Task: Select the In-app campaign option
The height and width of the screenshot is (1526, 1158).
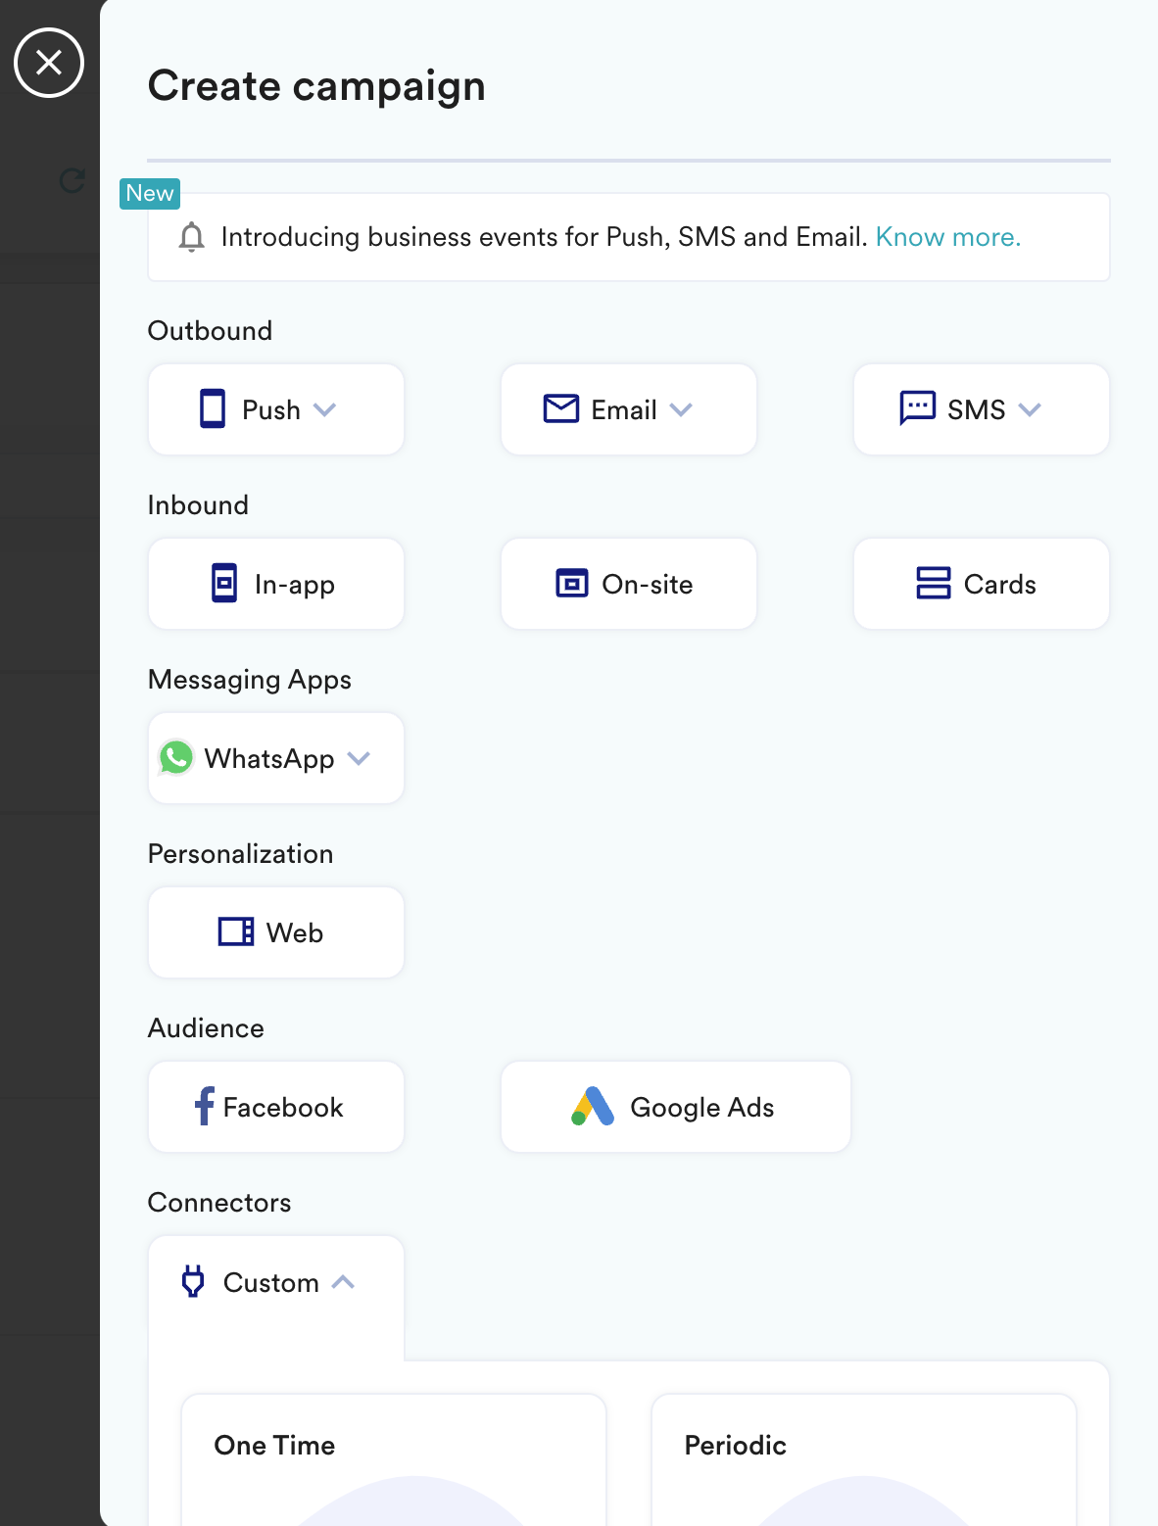Action: click(276, 584)
